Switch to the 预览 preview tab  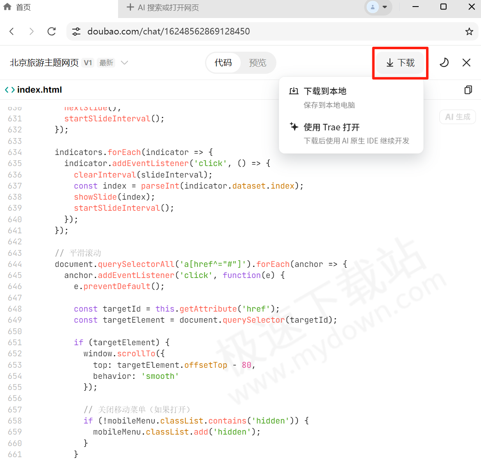(258, 62)
